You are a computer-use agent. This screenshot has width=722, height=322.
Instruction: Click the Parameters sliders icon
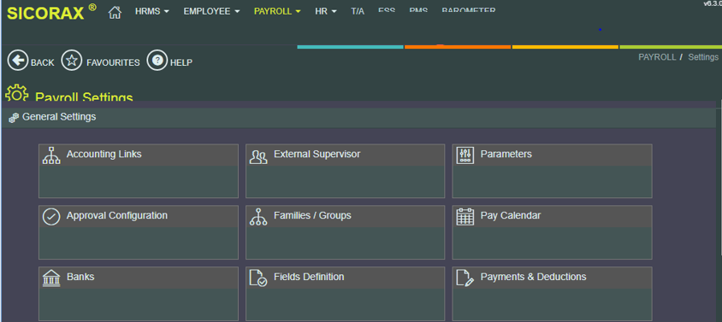[465, 155]
